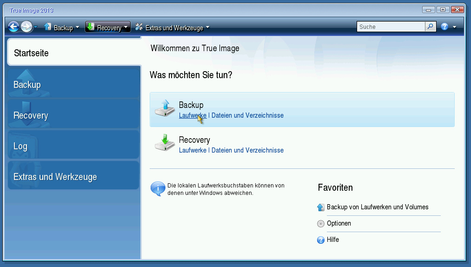Click the magnifier search button
471x267 pixels.
tap(431, 27)
